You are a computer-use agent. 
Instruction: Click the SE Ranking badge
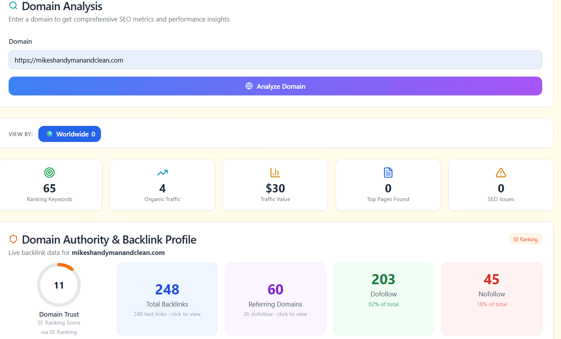tap(525, 239)
